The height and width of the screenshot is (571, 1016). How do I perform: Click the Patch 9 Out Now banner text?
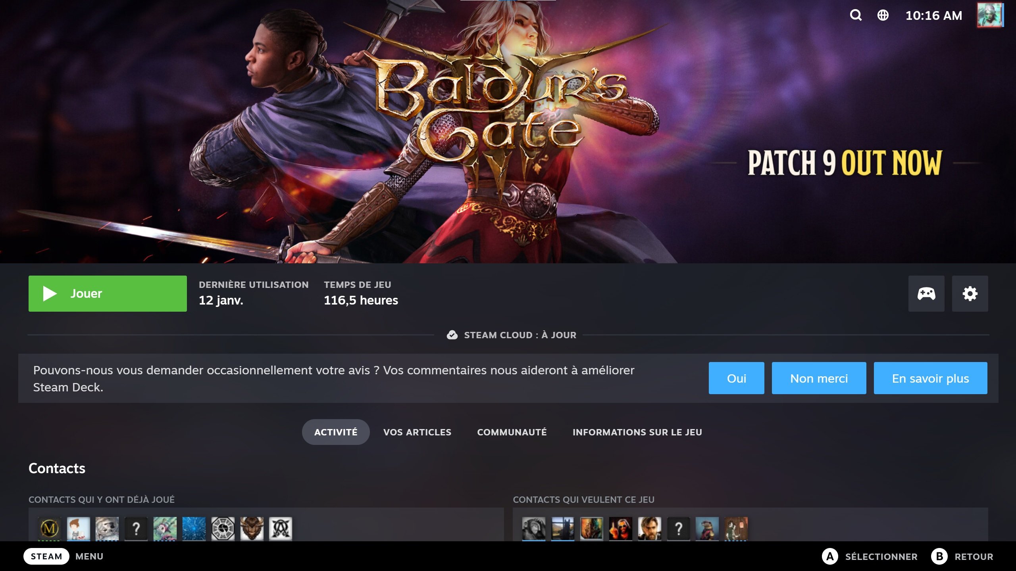pos(845,163)
